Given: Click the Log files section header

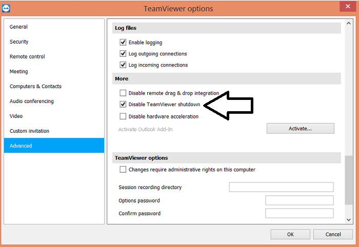Looking at the screenshot, I should (x=227, y=28).
